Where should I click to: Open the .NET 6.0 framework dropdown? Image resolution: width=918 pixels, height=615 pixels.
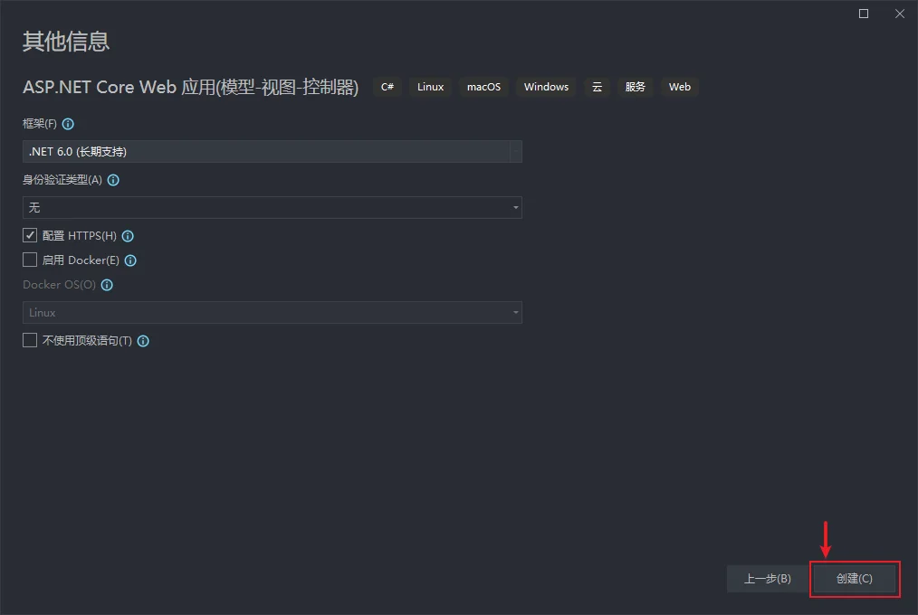coord(273,152)
